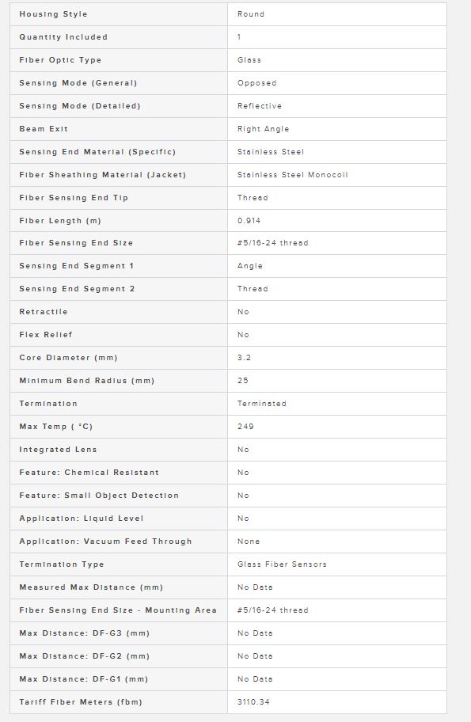
Task: Click the Fiber Optic Type label
Action: tap(60, 60)
